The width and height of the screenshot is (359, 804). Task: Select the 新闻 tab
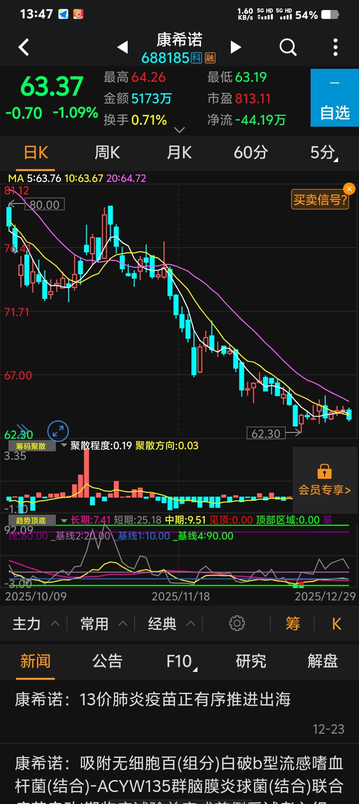click(35, 661)
